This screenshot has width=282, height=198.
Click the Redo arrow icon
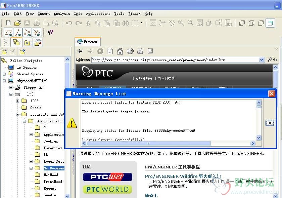79,23
